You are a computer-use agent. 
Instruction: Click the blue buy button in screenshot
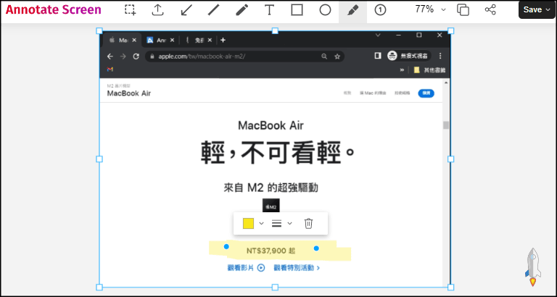tap(426, 93)
